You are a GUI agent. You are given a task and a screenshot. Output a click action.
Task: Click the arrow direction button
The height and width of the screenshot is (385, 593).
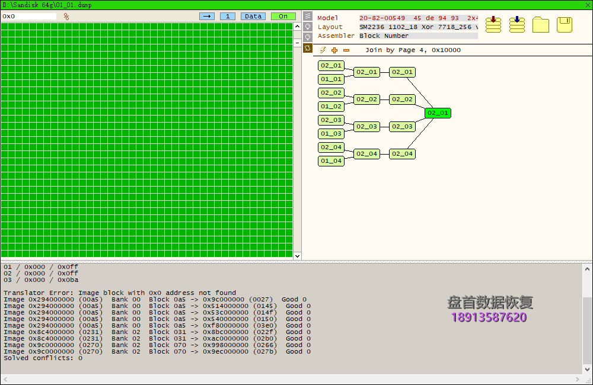point(207,16)
